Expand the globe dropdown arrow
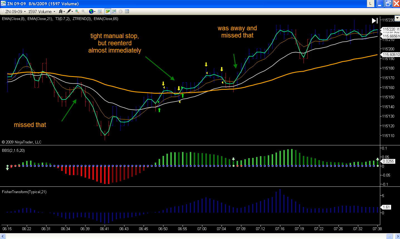 point(95,11)
